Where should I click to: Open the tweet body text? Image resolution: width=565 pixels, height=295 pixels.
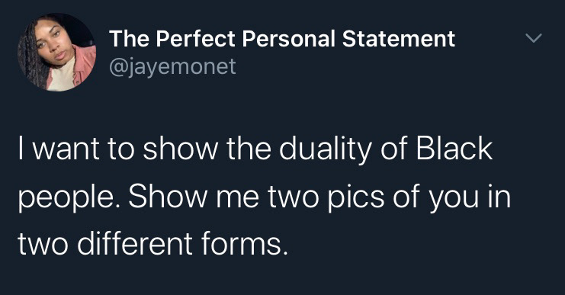tap(264, 197)
